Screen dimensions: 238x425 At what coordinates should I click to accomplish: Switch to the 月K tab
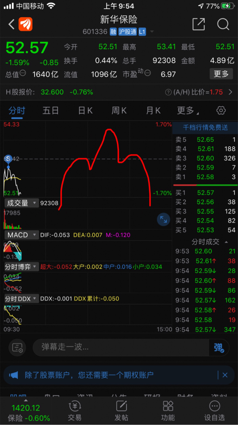point(153,110)
